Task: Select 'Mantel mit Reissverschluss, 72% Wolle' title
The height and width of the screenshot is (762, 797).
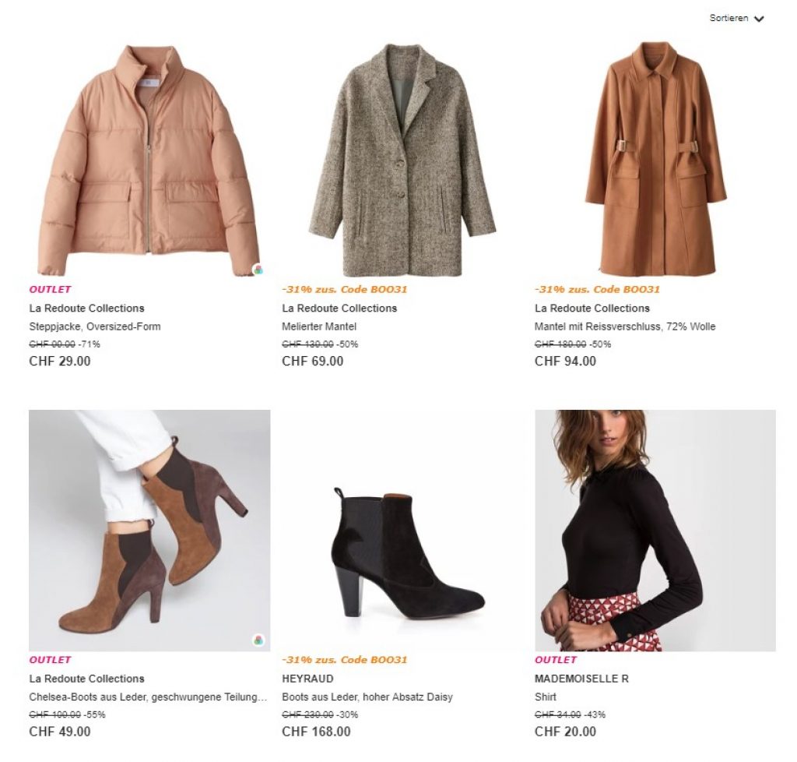Action: (x=625, y=326)
